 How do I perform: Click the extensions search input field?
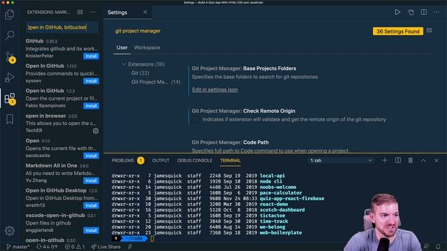(62, 27)
